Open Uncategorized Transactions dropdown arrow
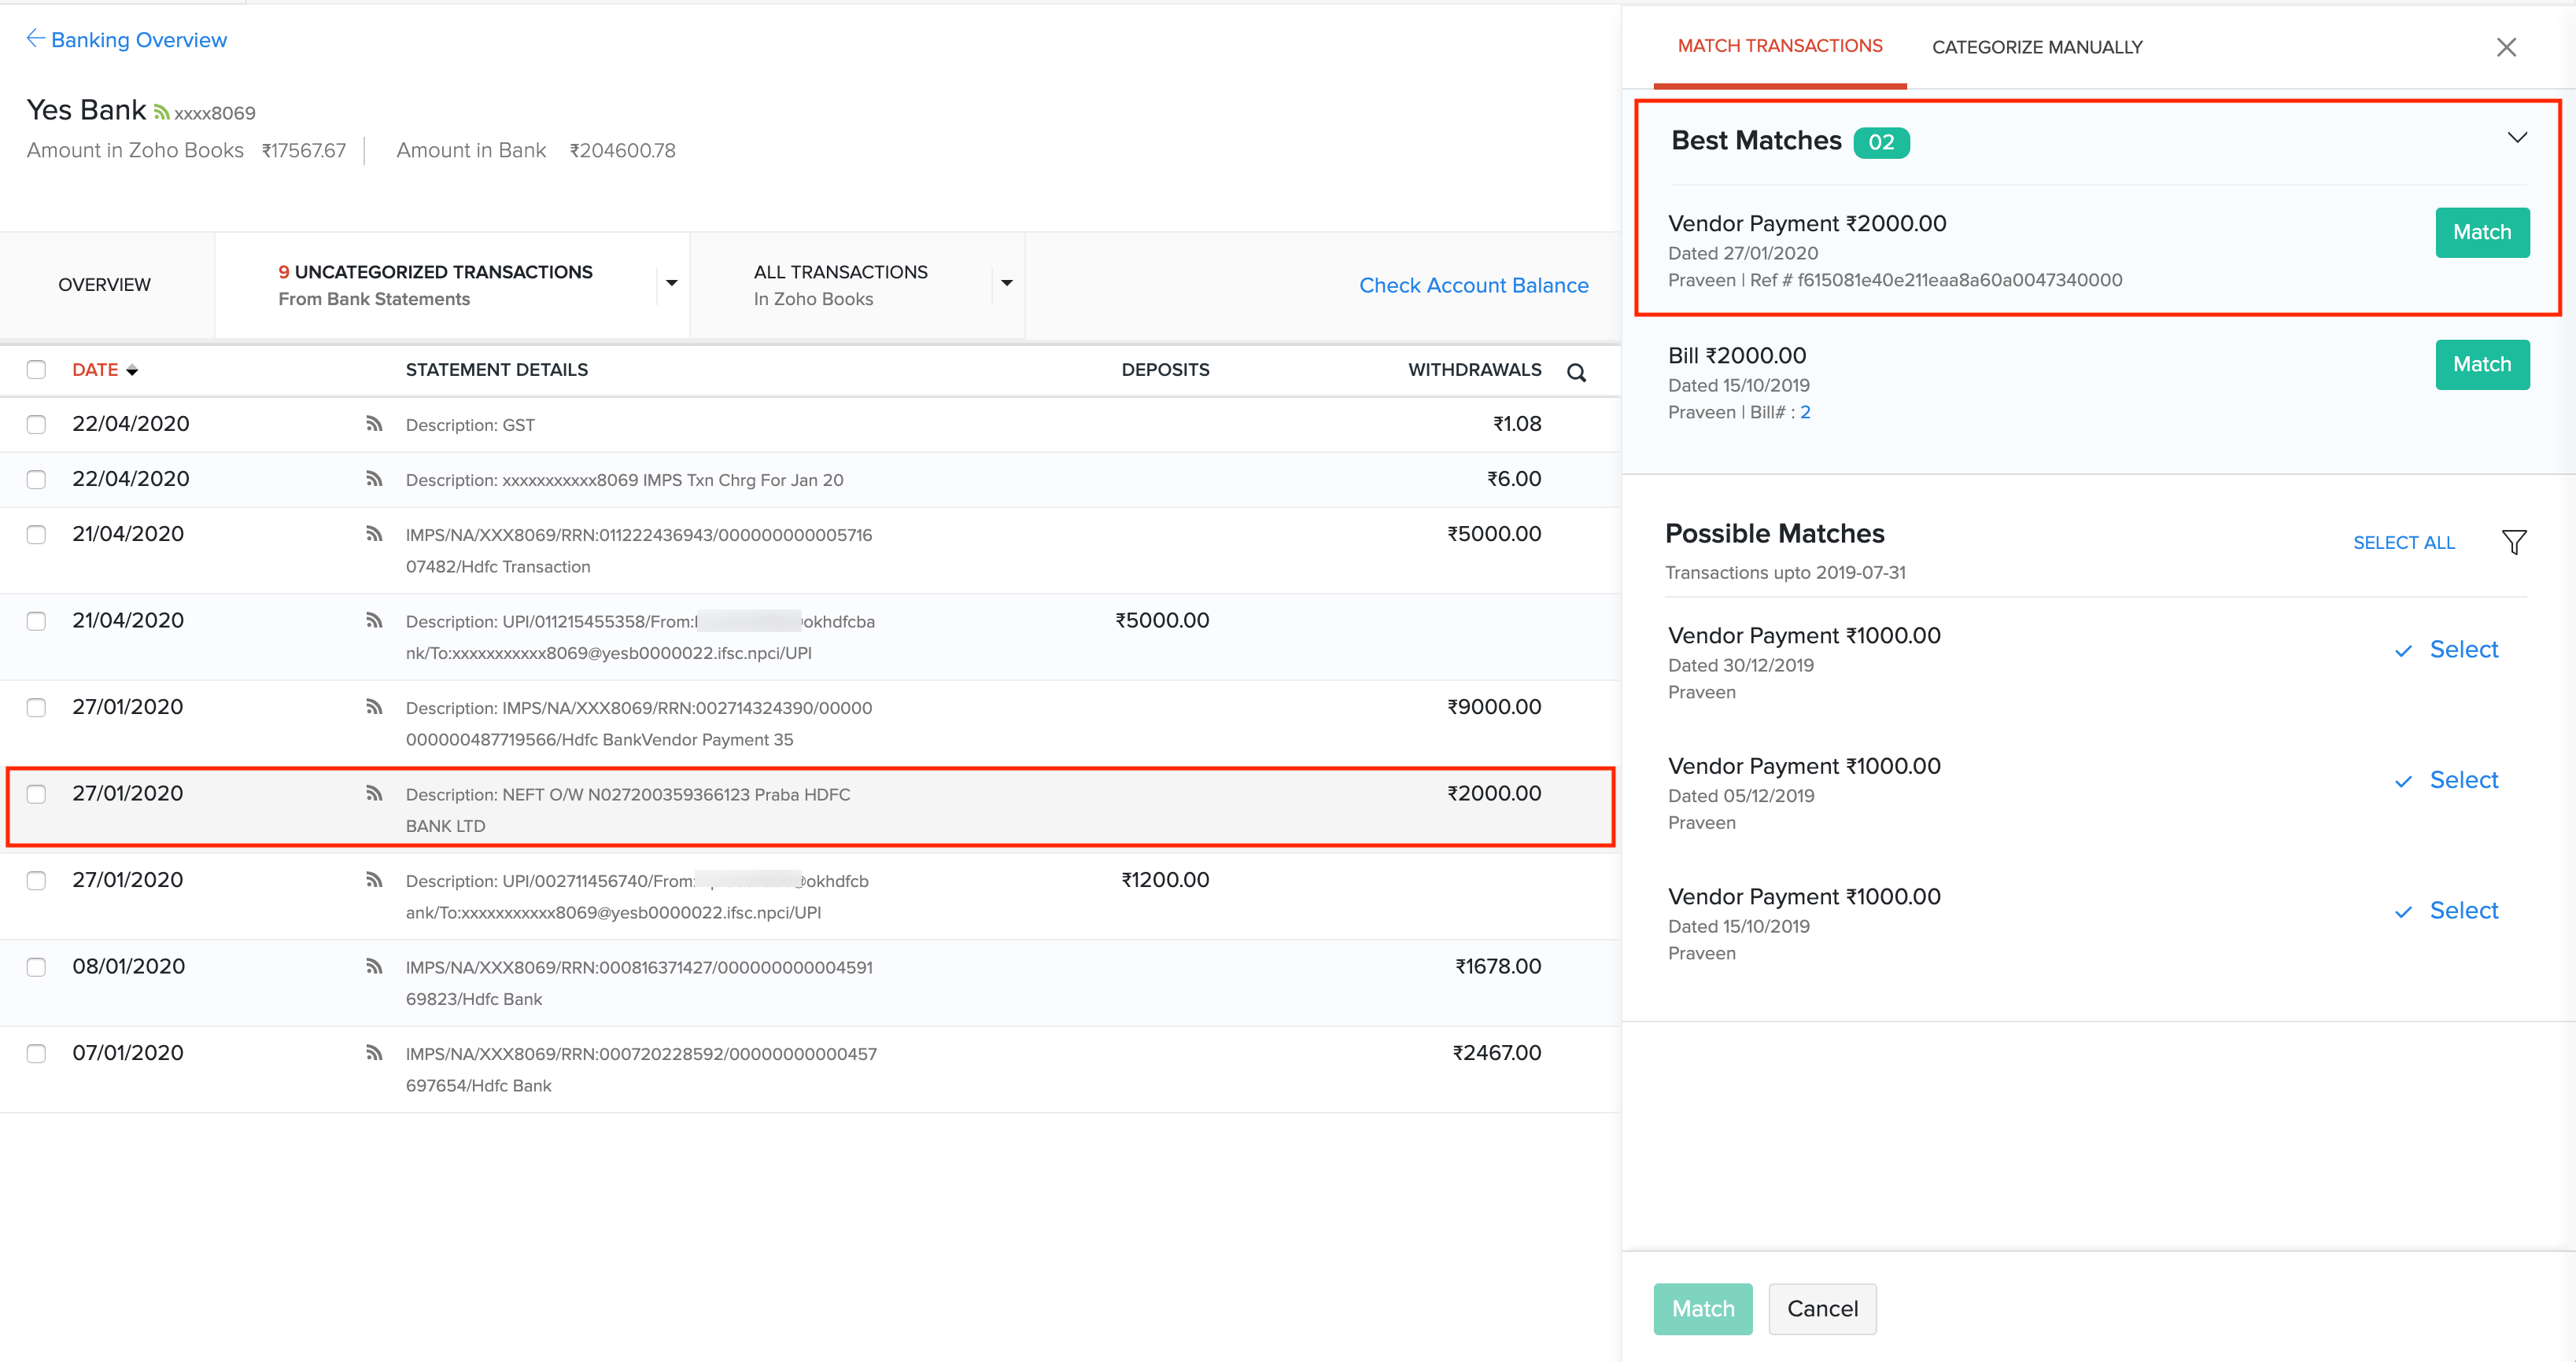The image size is (2576, 1362). pos(671,284)
